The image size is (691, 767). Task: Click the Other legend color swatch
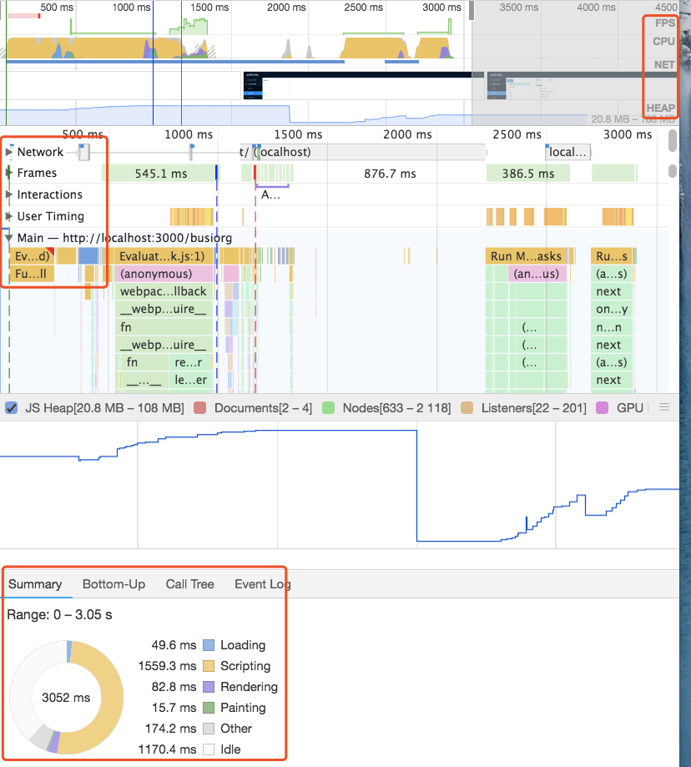[209, 729]
